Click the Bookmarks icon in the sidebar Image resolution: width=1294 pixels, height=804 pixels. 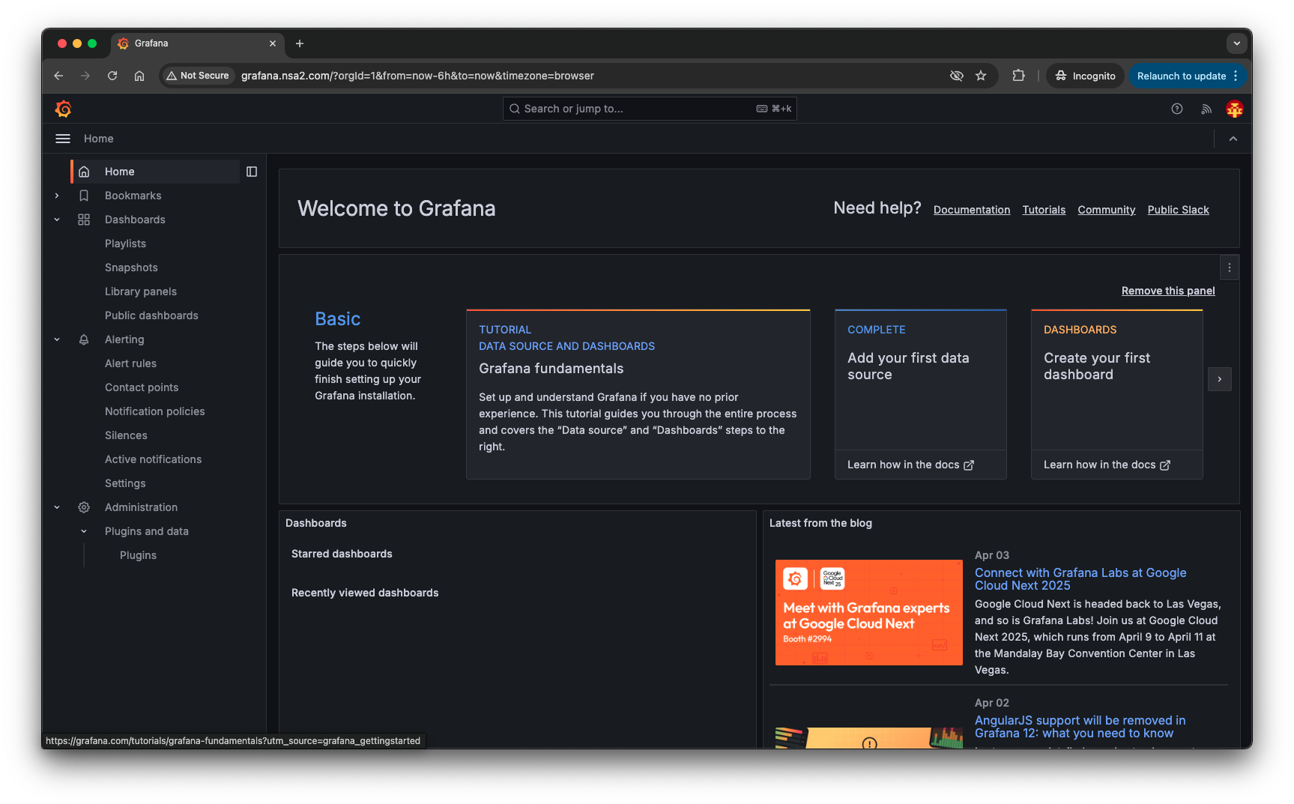[x=84, y=196]
